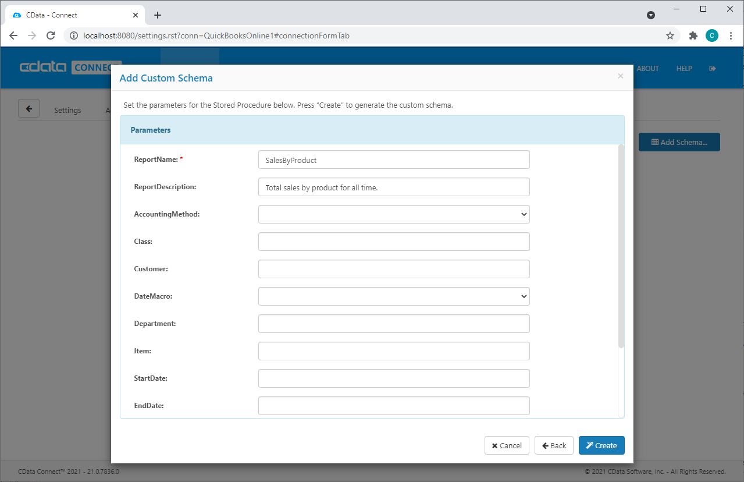Open the browser extensions puzzle icon
Viewport: 744px width, 482px height.
pyautogui.click(x=693, y=36)
